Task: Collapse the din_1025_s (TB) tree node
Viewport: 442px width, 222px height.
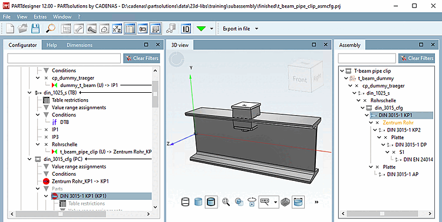Action: [x=29, y=93]
